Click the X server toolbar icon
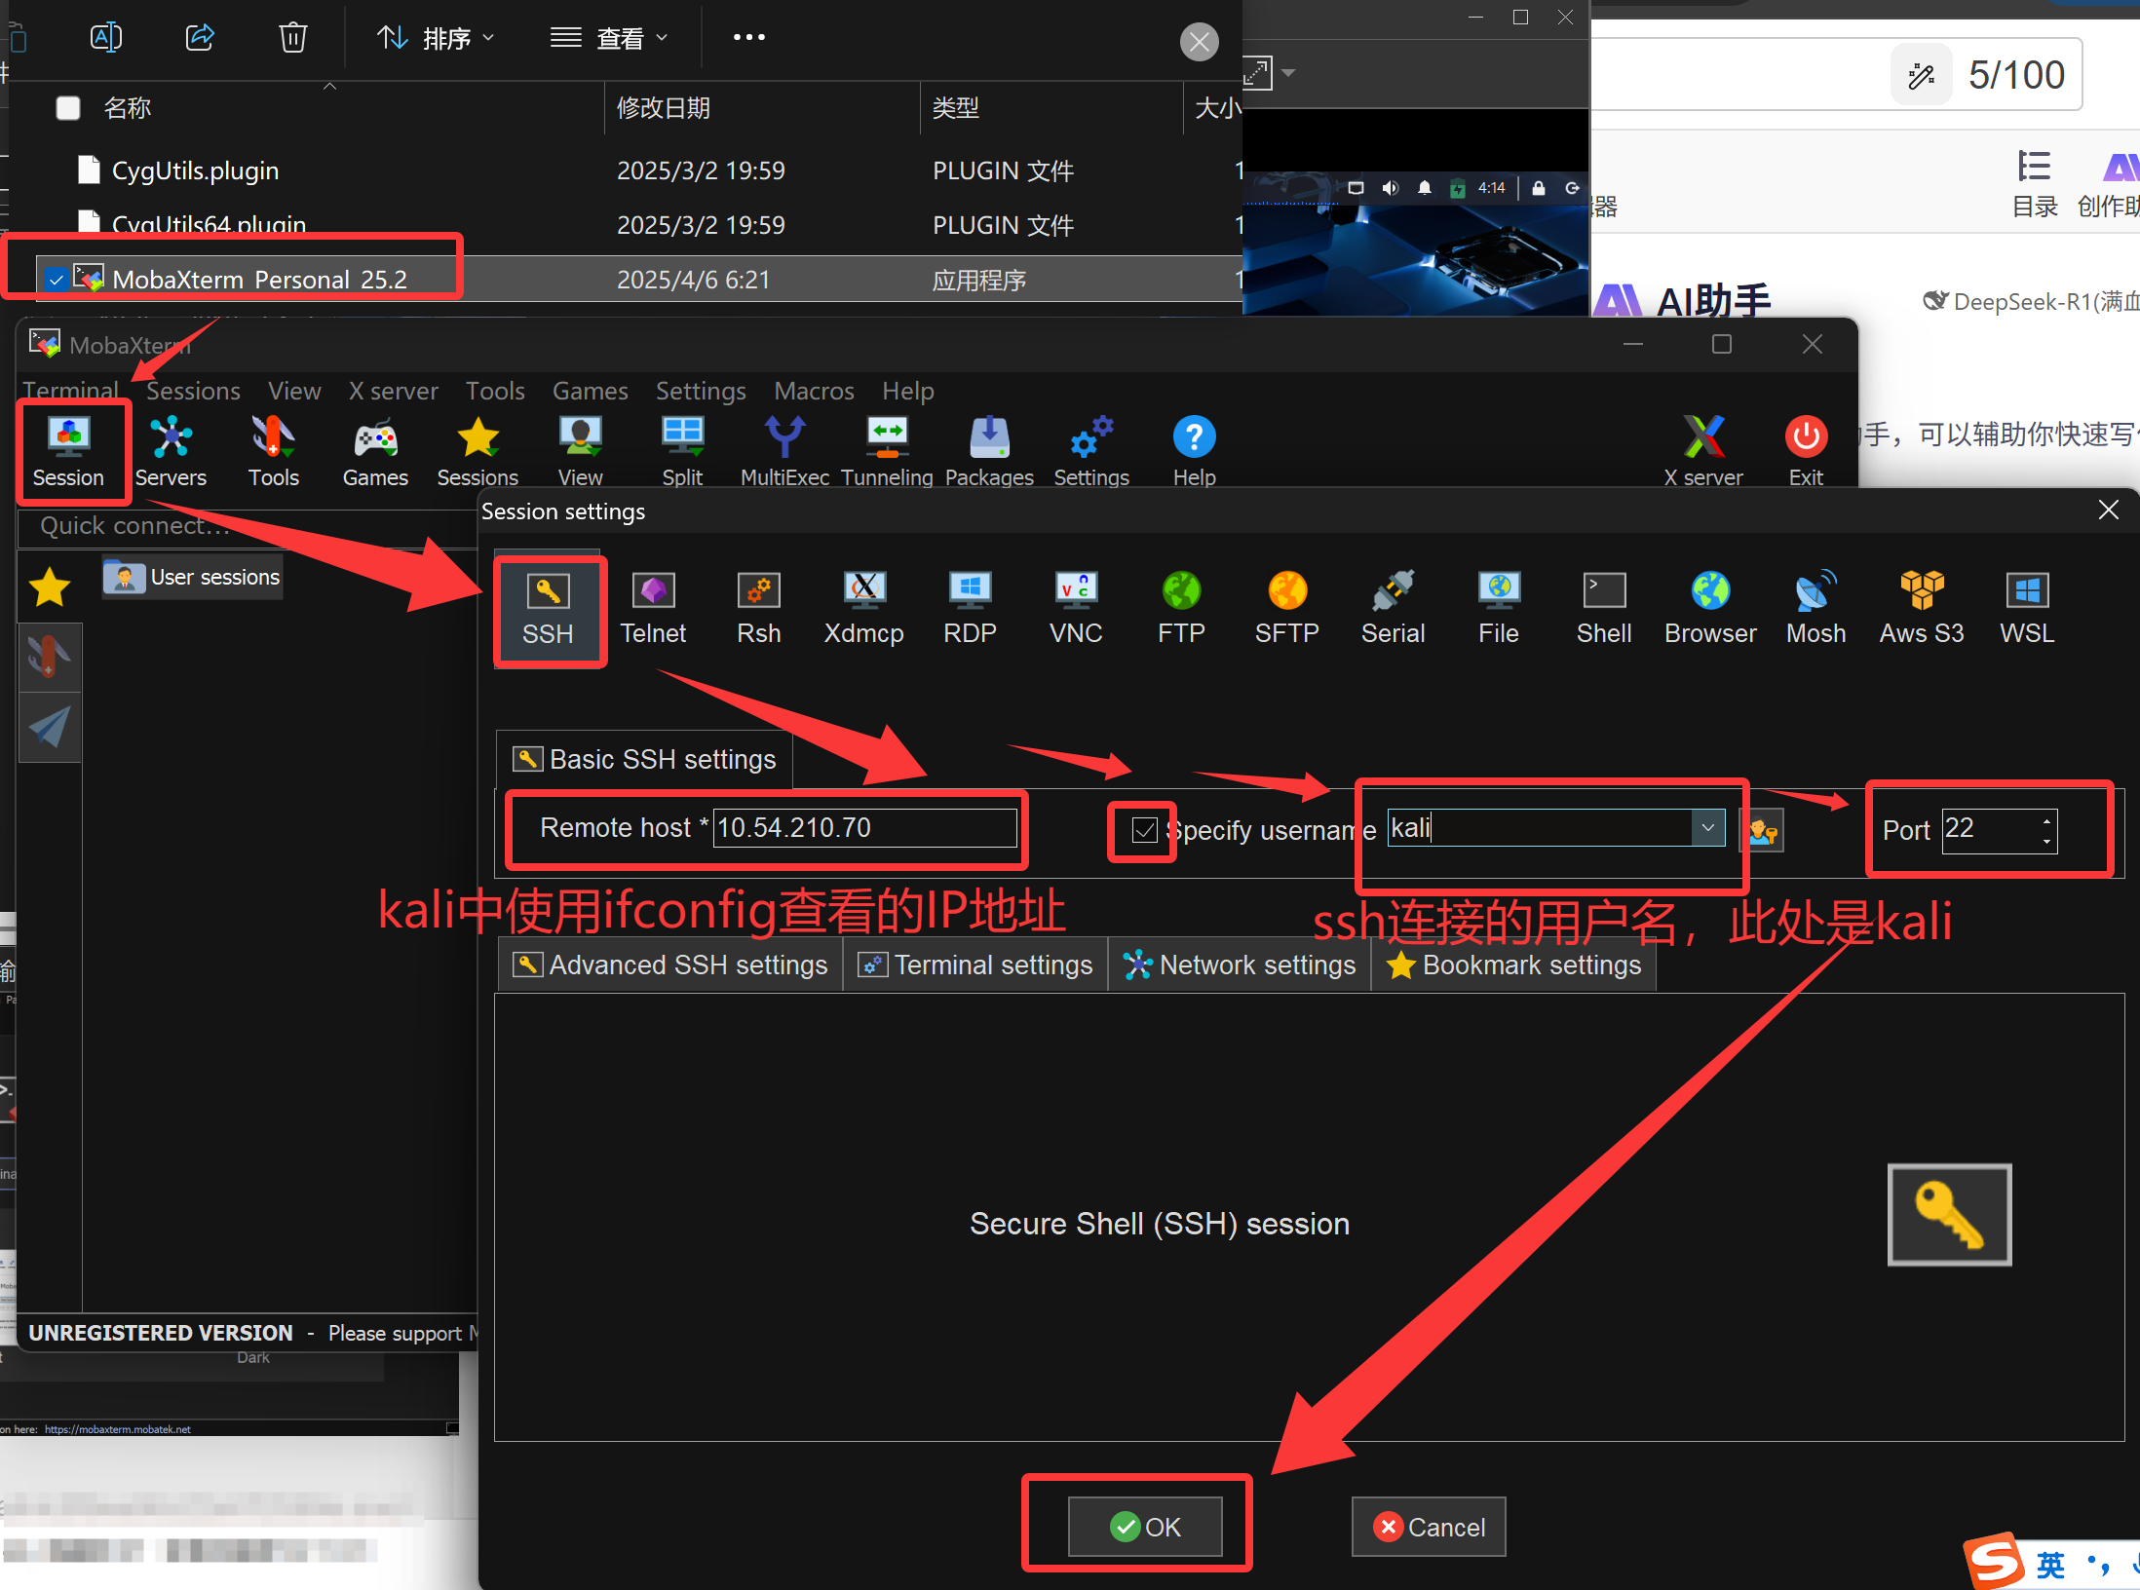2140x1590 pixels. 1703,452
